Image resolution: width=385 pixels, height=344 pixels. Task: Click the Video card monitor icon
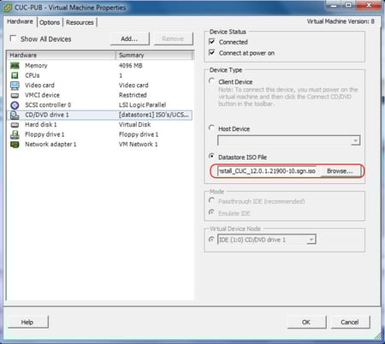click(15, 86)
